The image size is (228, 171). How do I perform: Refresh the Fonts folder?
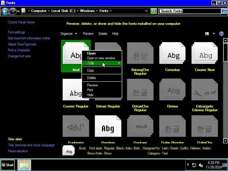tap(153, 11)
